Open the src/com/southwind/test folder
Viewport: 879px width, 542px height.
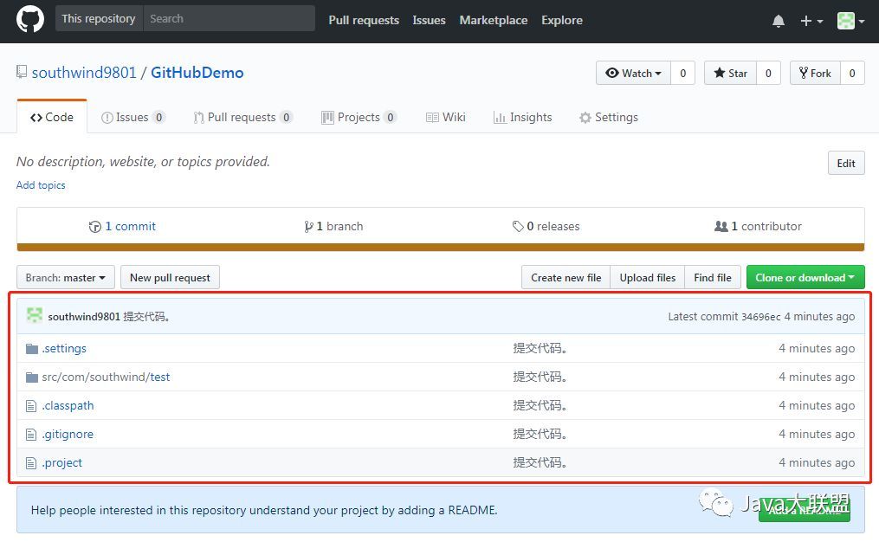pyautogui.click(x=106, y=377)
